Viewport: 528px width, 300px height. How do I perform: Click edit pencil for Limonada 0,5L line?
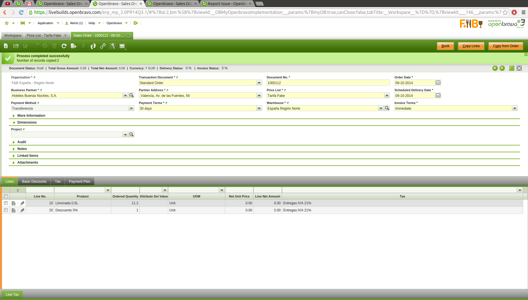22,203
